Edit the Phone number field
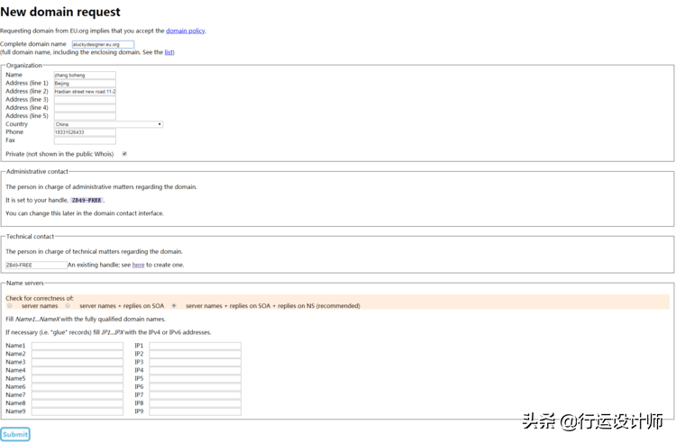 click(x=85, y=132)
